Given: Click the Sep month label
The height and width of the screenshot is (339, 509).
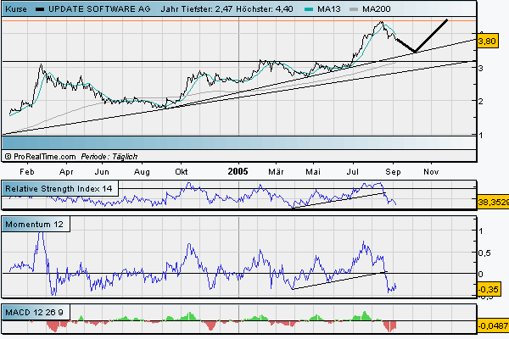Looking at the screenshot, I should click(393, 171).
